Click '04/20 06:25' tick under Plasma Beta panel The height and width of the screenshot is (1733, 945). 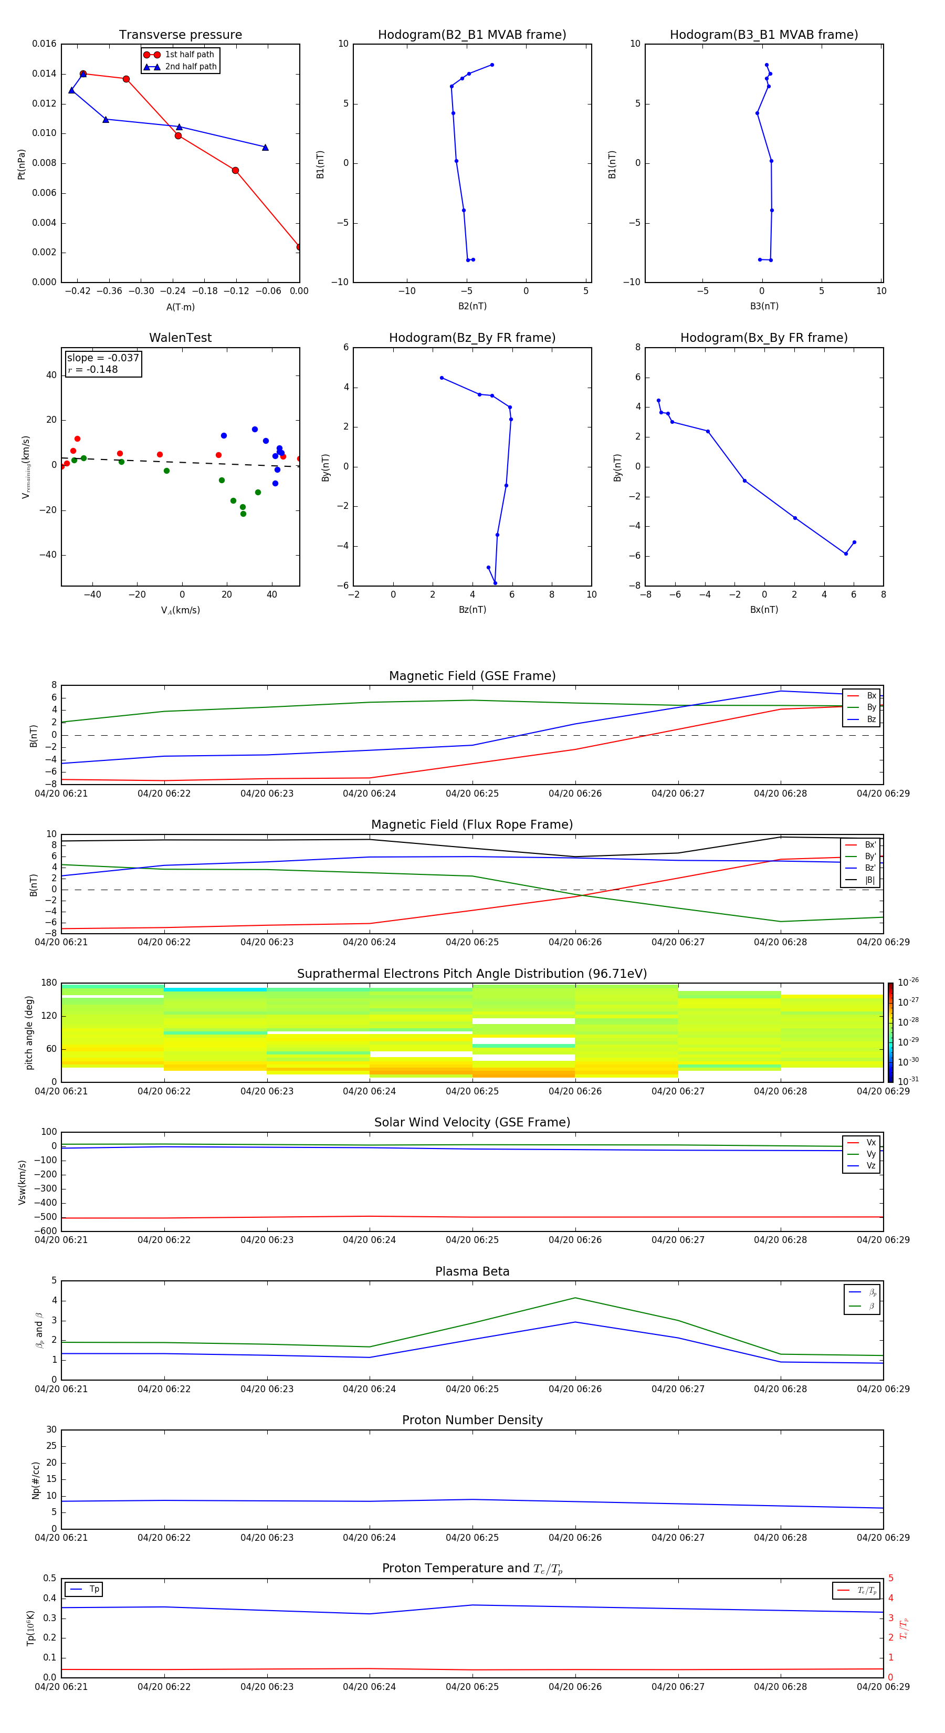pos(472,1389)
